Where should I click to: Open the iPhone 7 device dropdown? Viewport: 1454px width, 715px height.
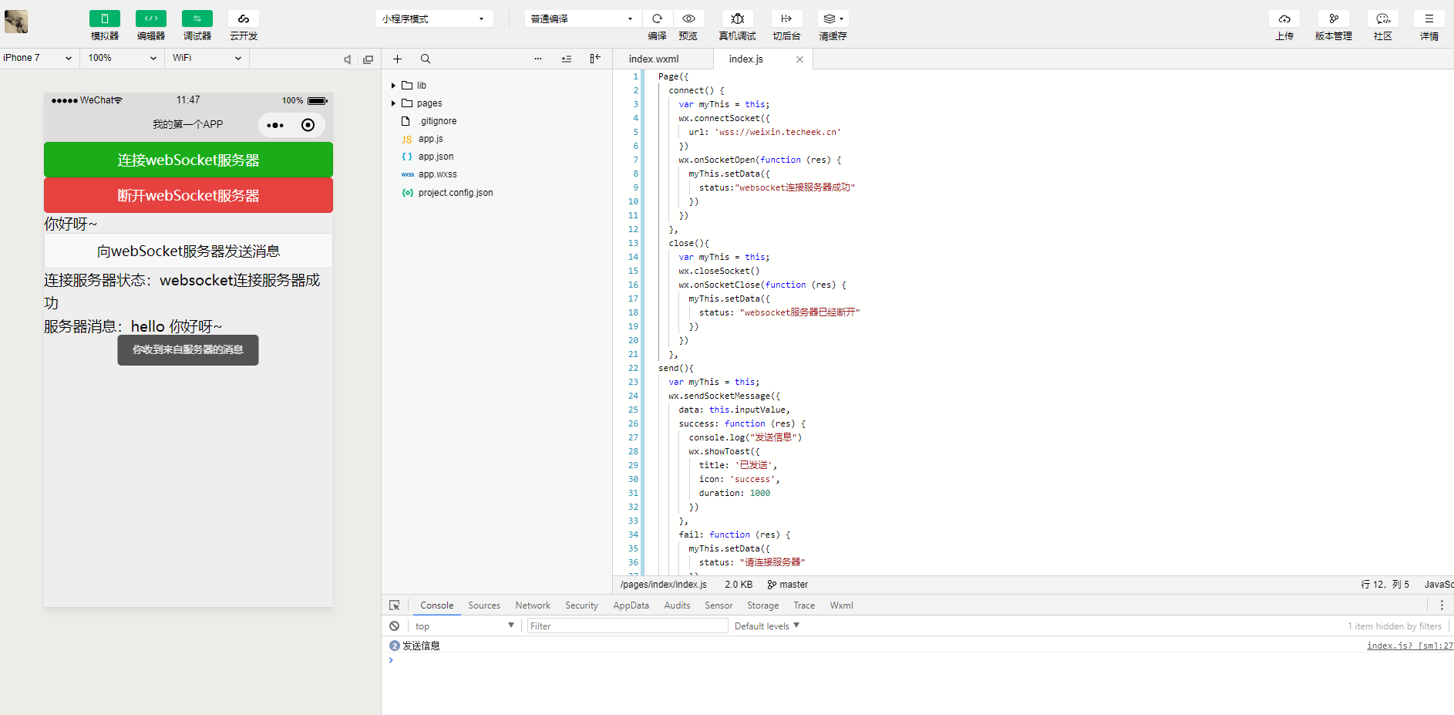click(37, 58)
